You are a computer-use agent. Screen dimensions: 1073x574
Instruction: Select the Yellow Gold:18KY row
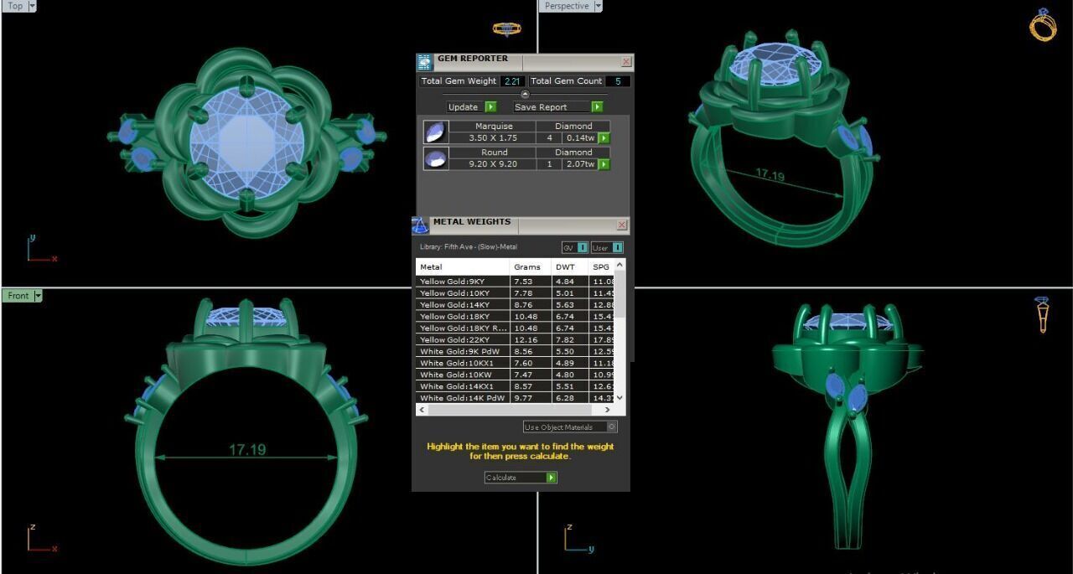(x=516, y=317)
